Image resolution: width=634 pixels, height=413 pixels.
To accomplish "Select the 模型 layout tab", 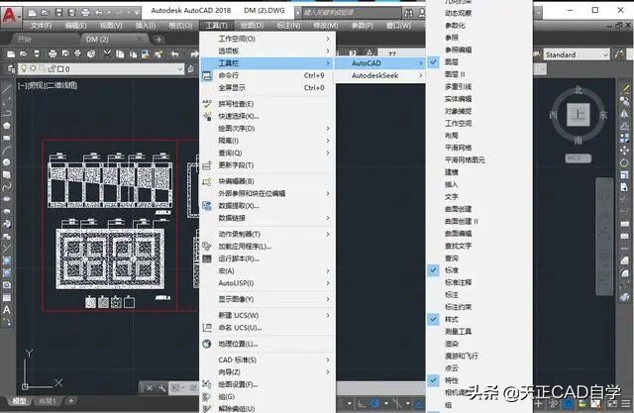I will tap(19, 401).
